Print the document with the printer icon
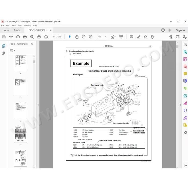This screenshot has height=188, width=188. (x=25, y=37)
